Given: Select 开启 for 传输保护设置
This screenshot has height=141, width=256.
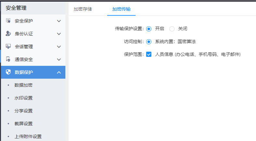Looking at the screenshot, I should [149, 29].
